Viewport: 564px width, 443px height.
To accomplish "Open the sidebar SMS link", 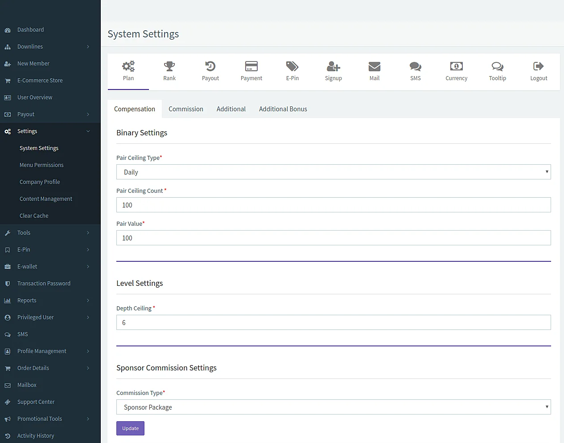I will 23,334.
